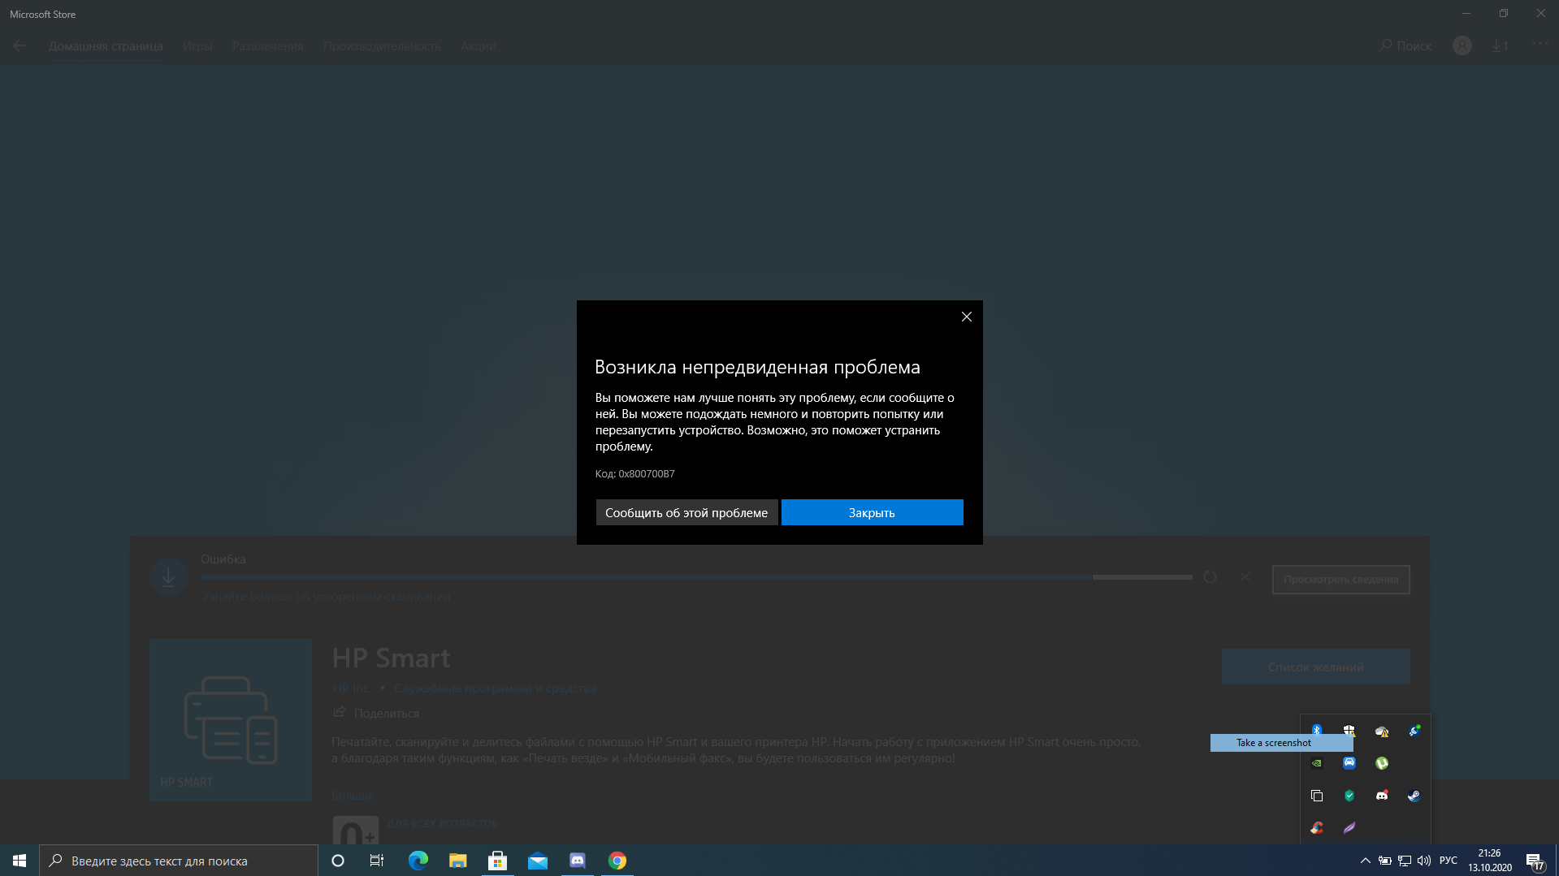Click the blue car tray icon

click(1349, 763)
